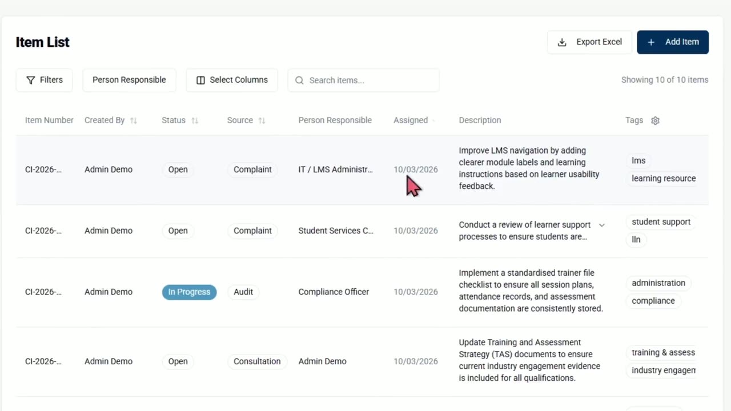Click the administration tag
The image size is (731, 411).
tap(658, 283)
